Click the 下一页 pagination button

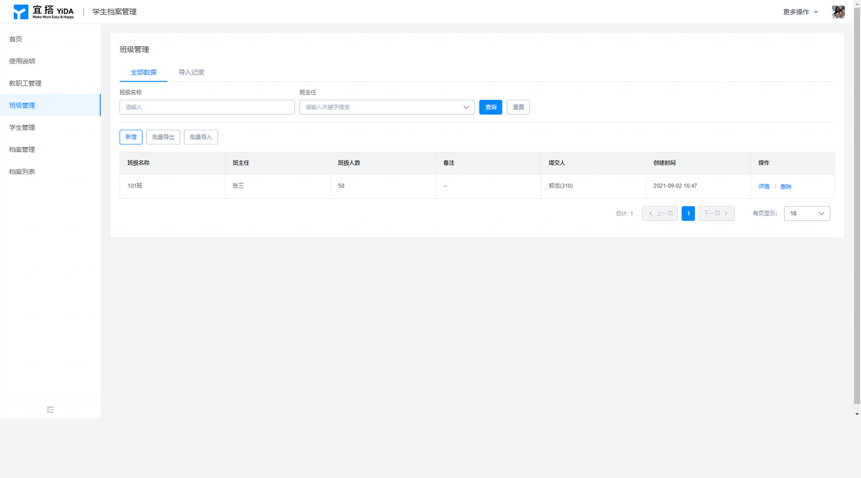[x=716, y=213]
